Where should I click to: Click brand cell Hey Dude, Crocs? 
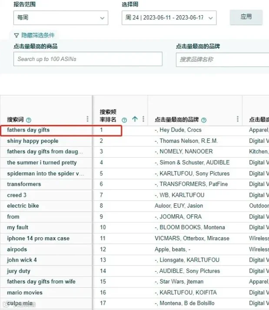(178, 130)
